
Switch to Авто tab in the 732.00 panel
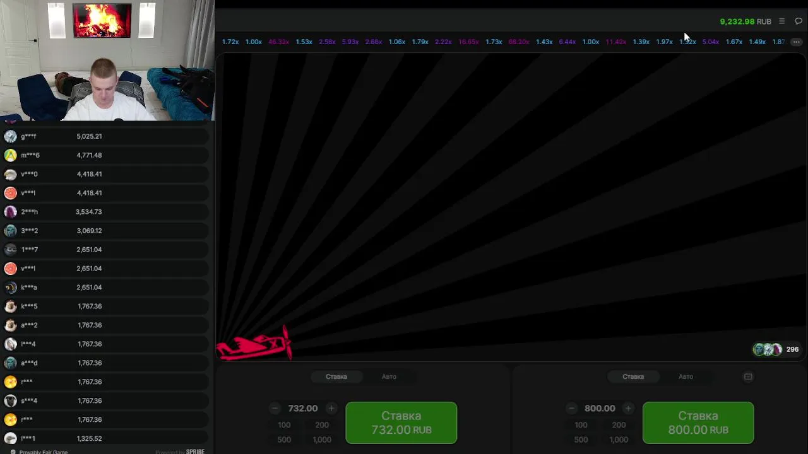(x=389, y=376)
